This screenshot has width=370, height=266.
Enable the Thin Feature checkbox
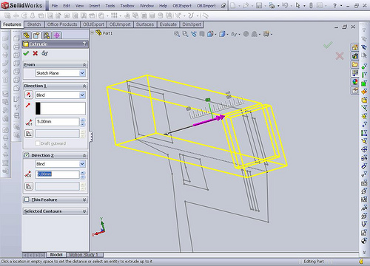(x=27, y=199)
